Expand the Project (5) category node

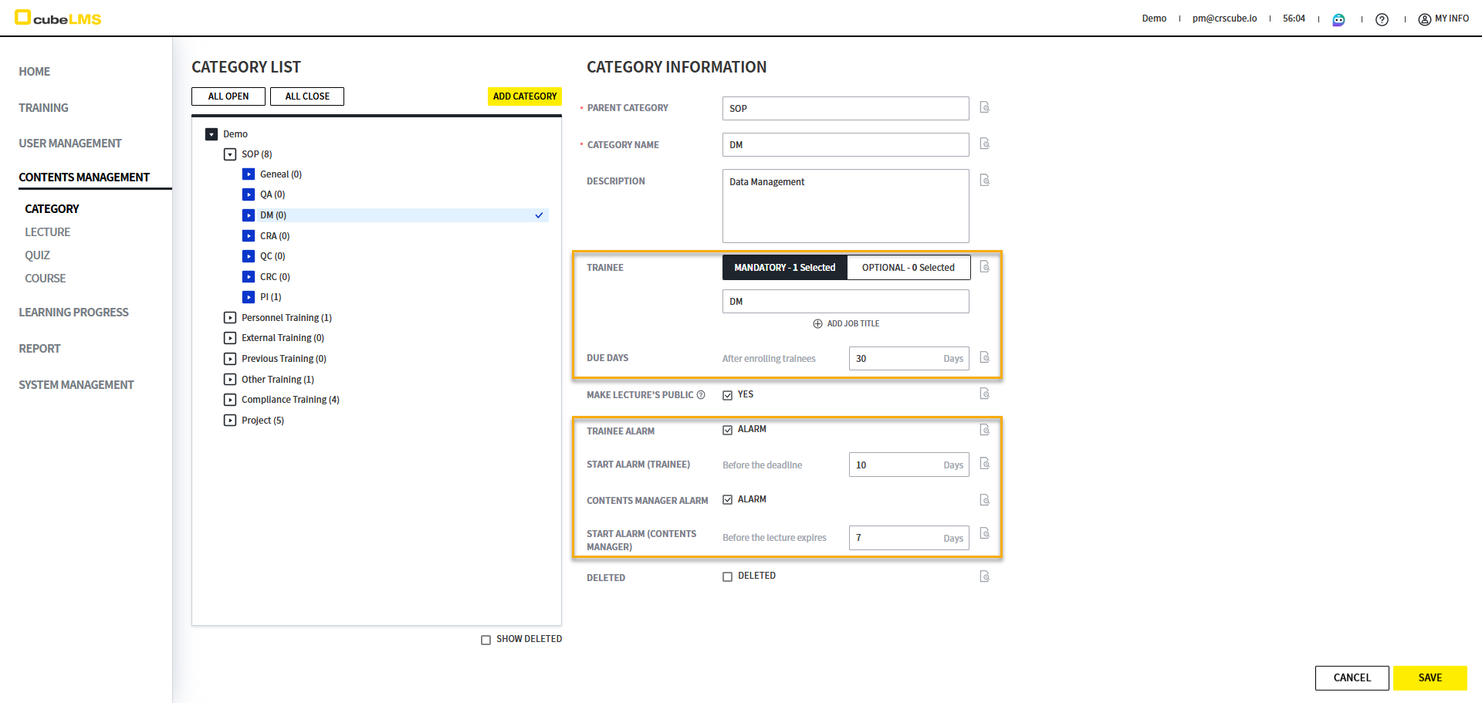(230, 421)
